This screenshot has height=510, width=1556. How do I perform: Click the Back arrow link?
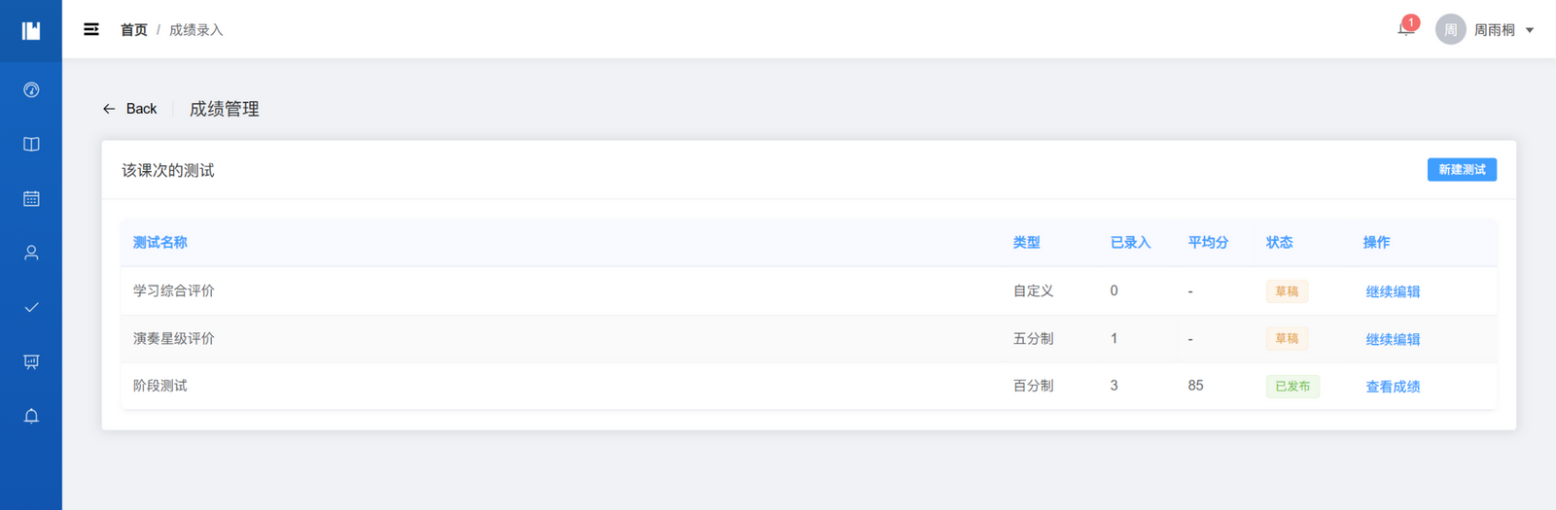[129, 109]
